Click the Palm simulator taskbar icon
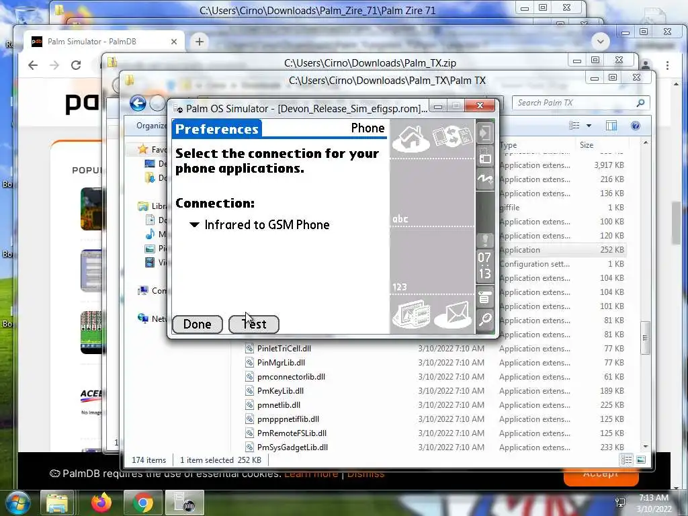The width and height of the screenshot is (688, 516). click(184, 503)
